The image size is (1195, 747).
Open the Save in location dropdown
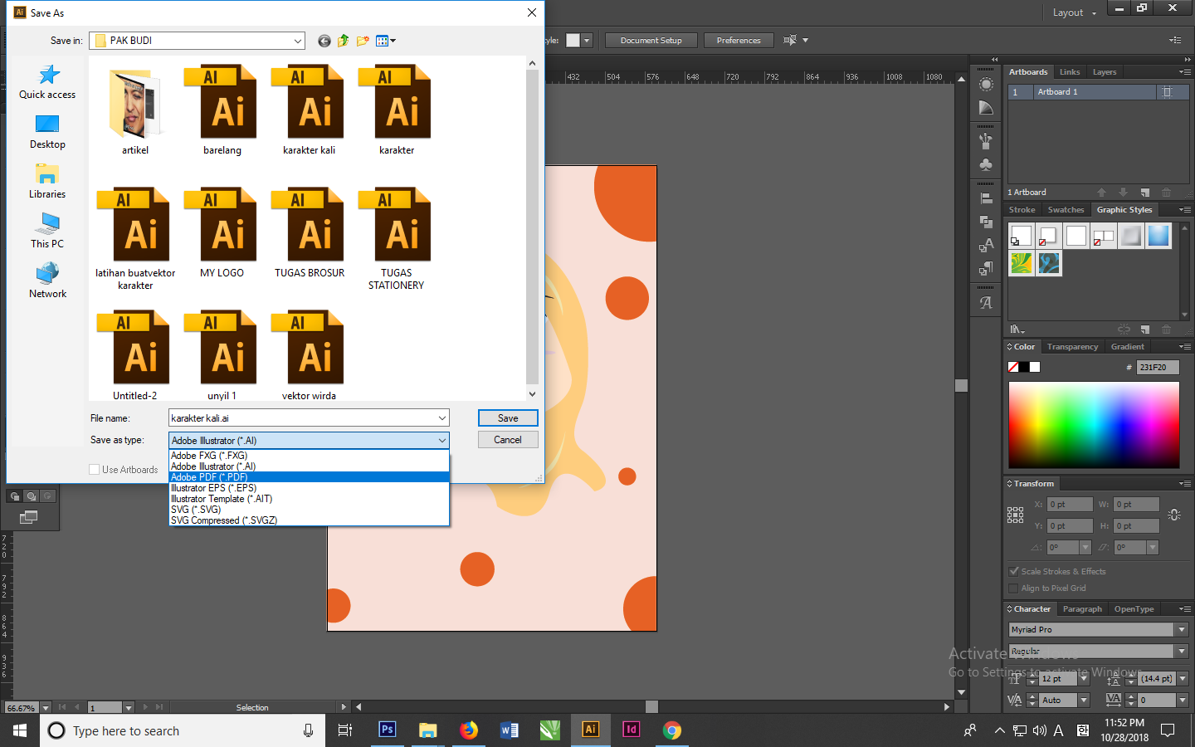(297, 40)
